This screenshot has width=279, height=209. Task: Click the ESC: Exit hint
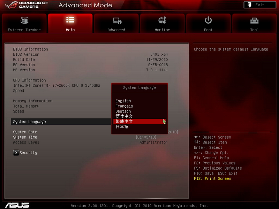click(x=228, y=173)
